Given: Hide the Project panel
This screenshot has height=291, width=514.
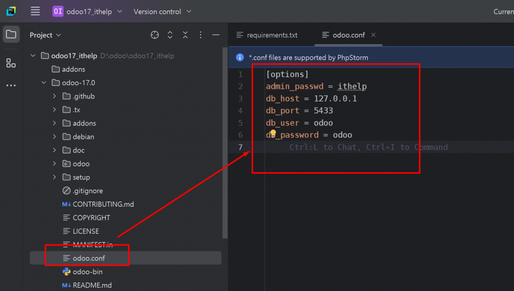Looking at the screenshot, I should click(x=216, y=35).
